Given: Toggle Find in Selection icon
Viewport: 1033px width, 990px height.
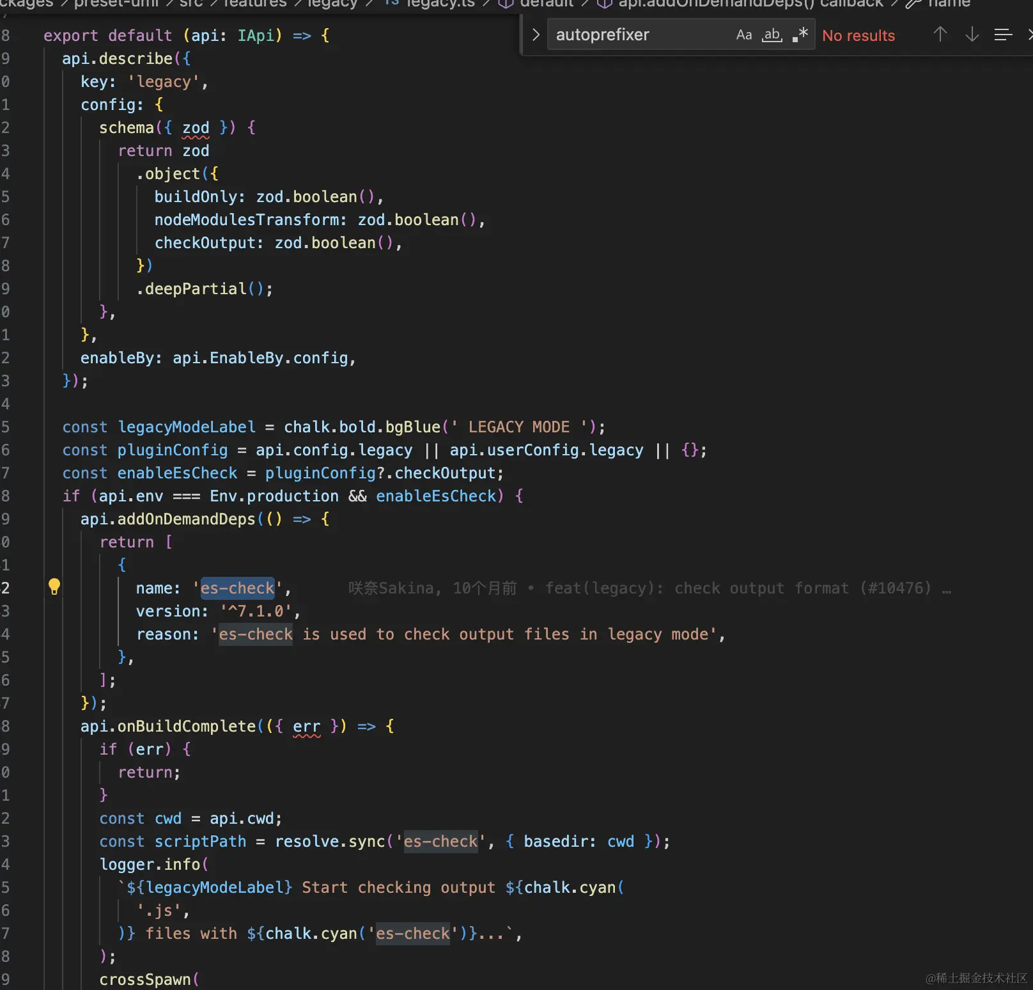Looking at the screenshot, I should click(1003, 35).
